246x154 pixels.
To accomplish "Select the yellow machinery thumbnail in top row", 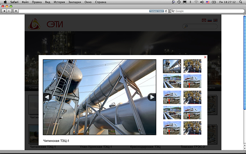I will pos(192,66).
